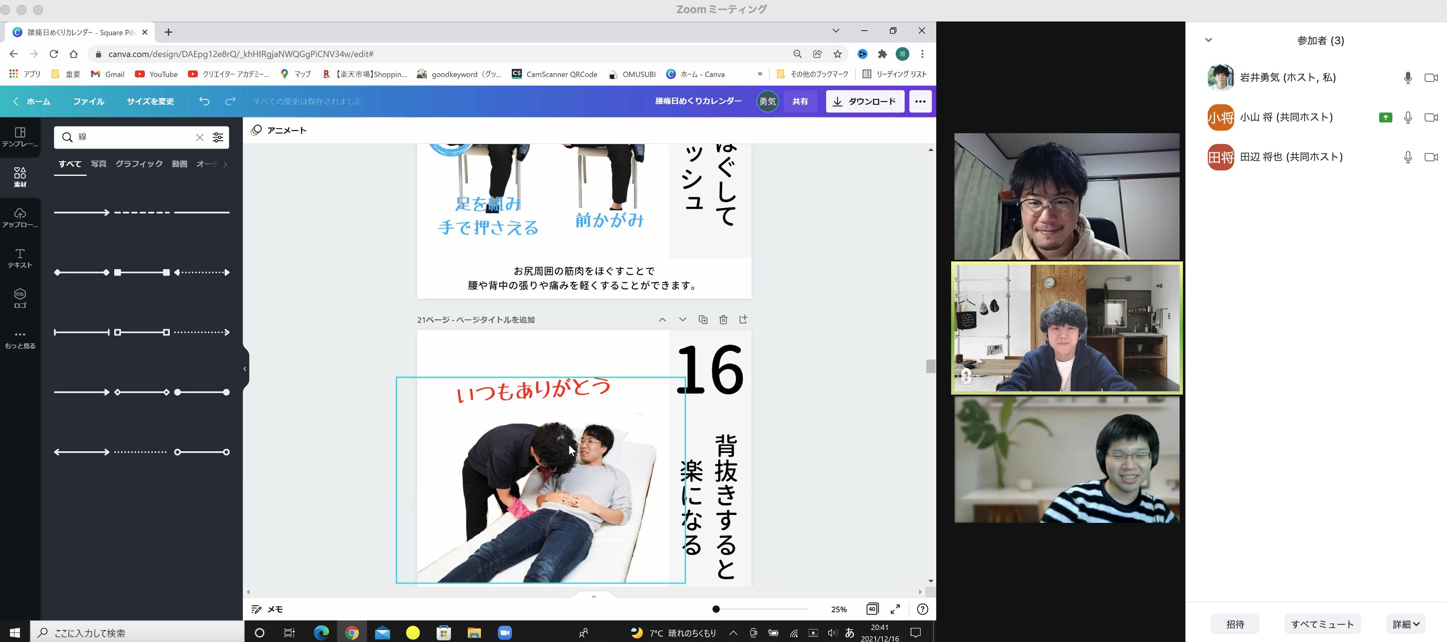Screen dimensions: 1447x642
Task: Click the Canva undo arrow icon
Action: point(204,101)
